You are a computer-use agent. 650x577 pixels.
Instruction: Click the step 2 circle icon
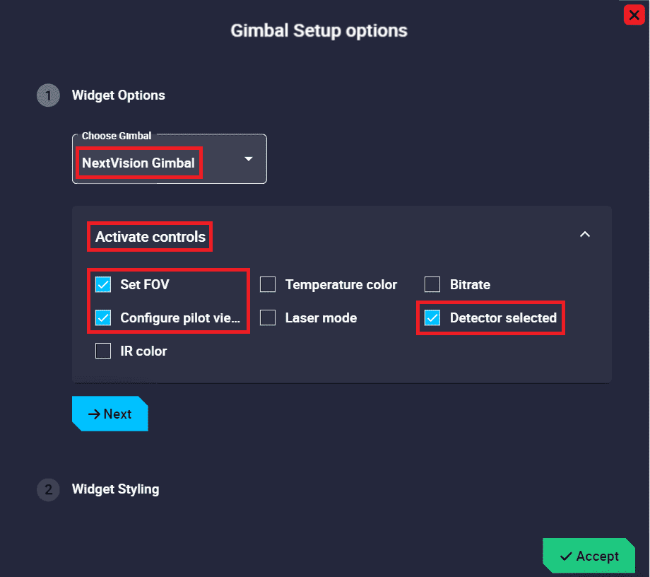(x=48, y=489)
